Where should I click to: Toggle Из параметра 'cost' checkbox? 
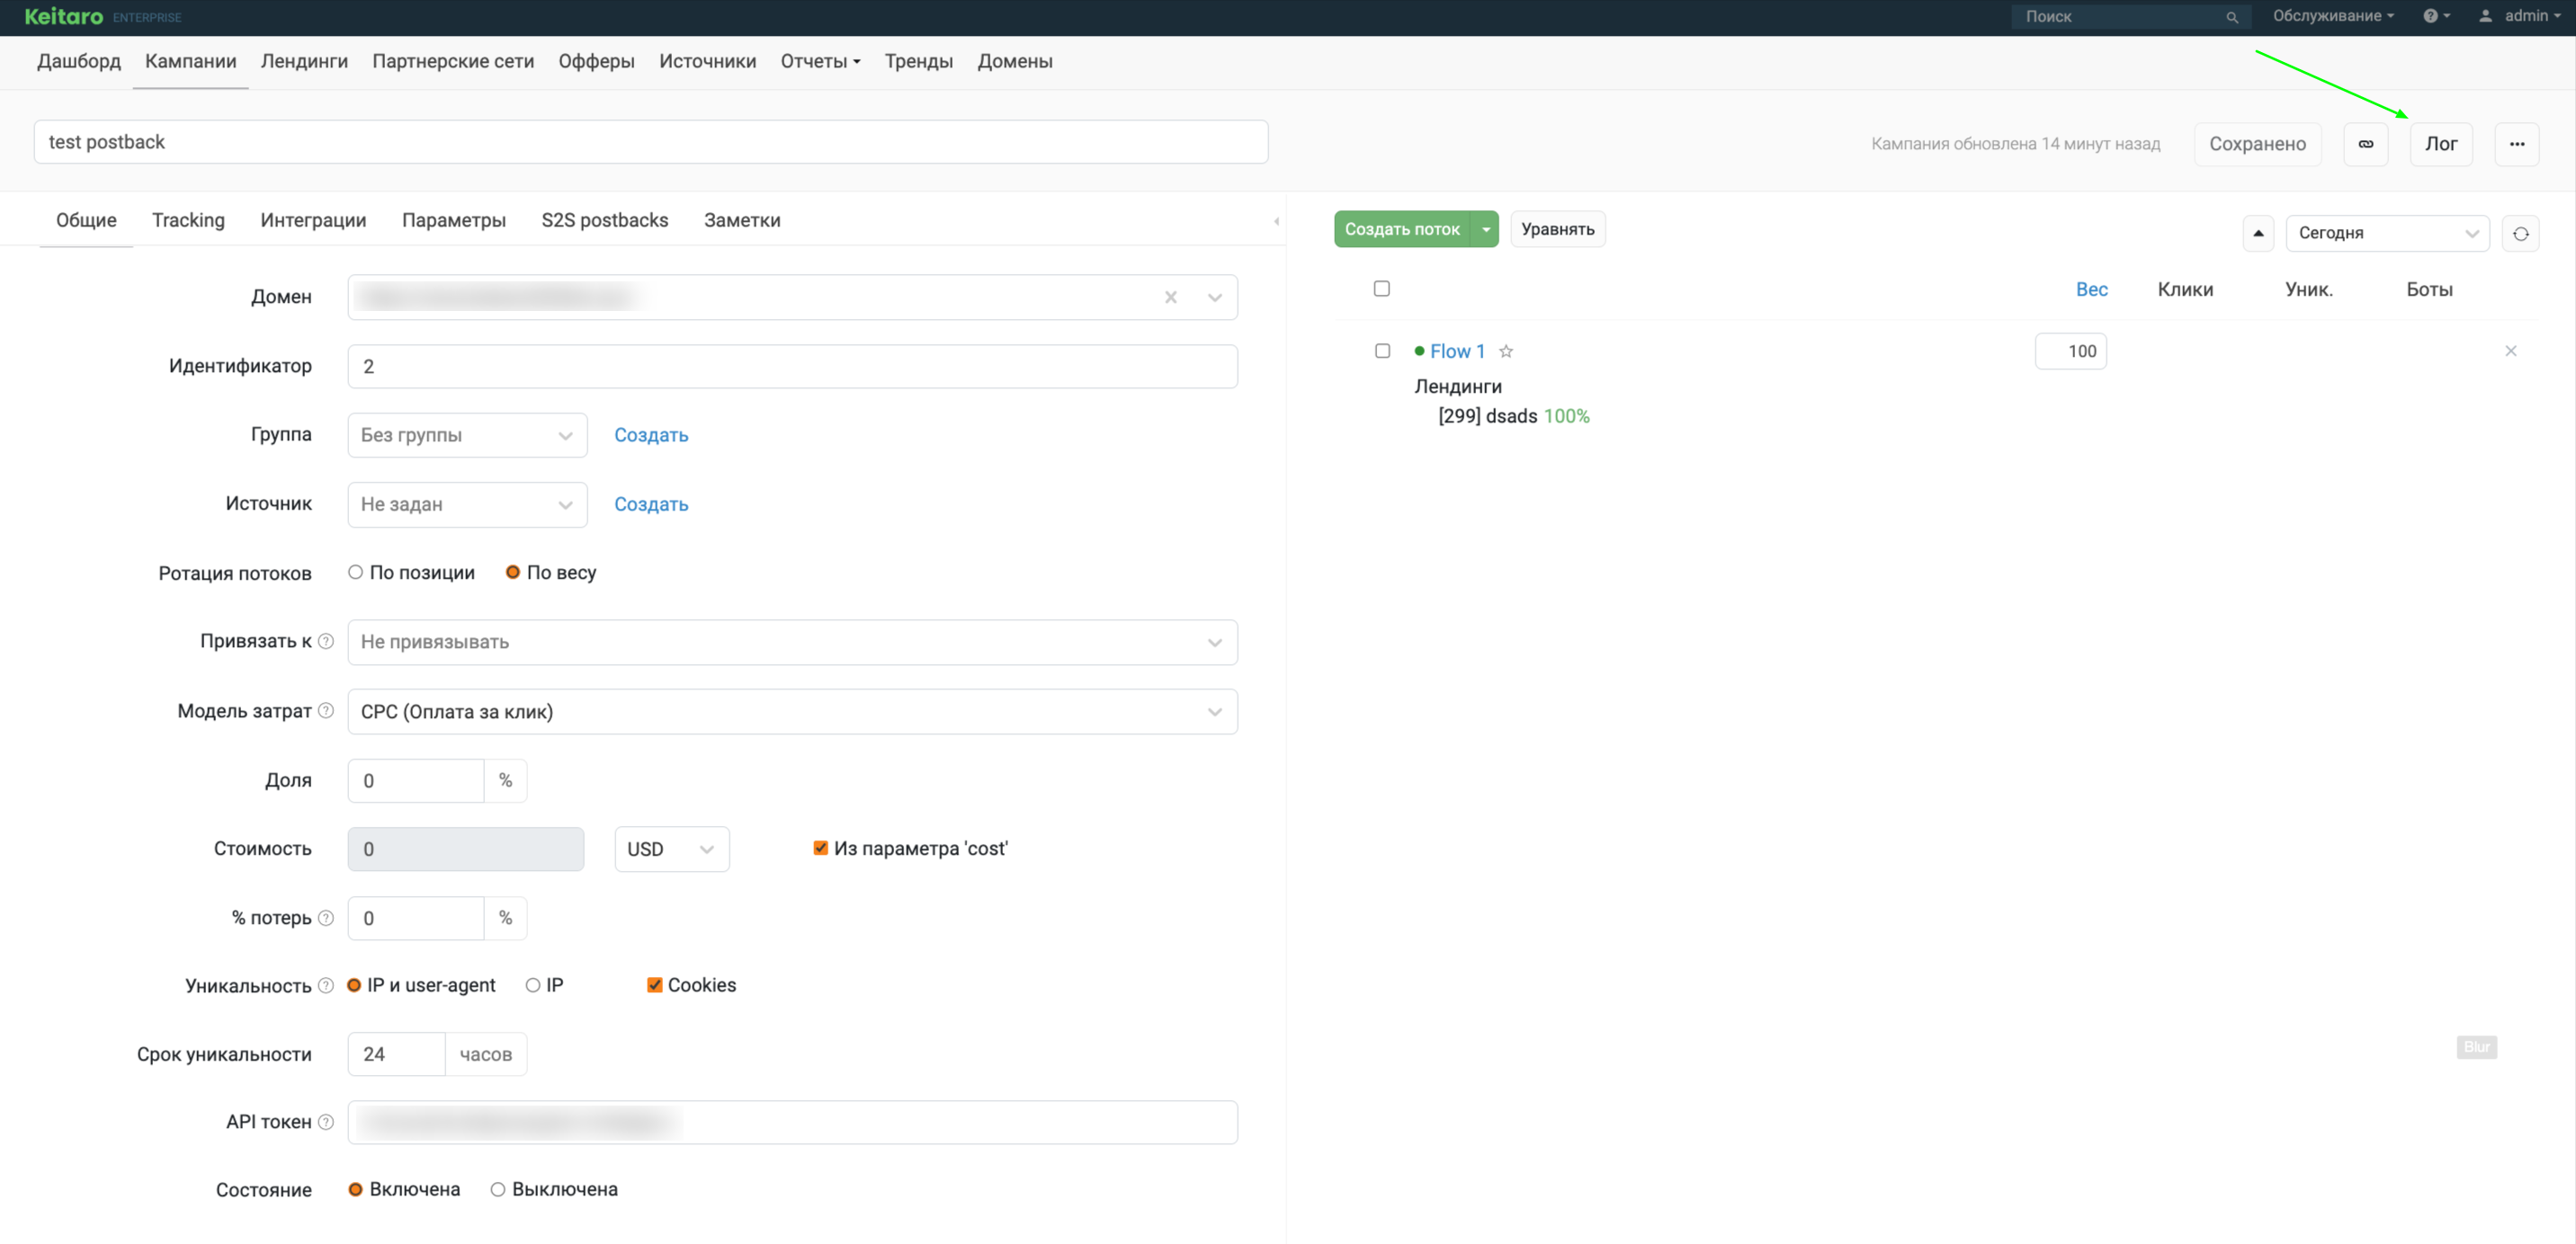tap(820, 849)
